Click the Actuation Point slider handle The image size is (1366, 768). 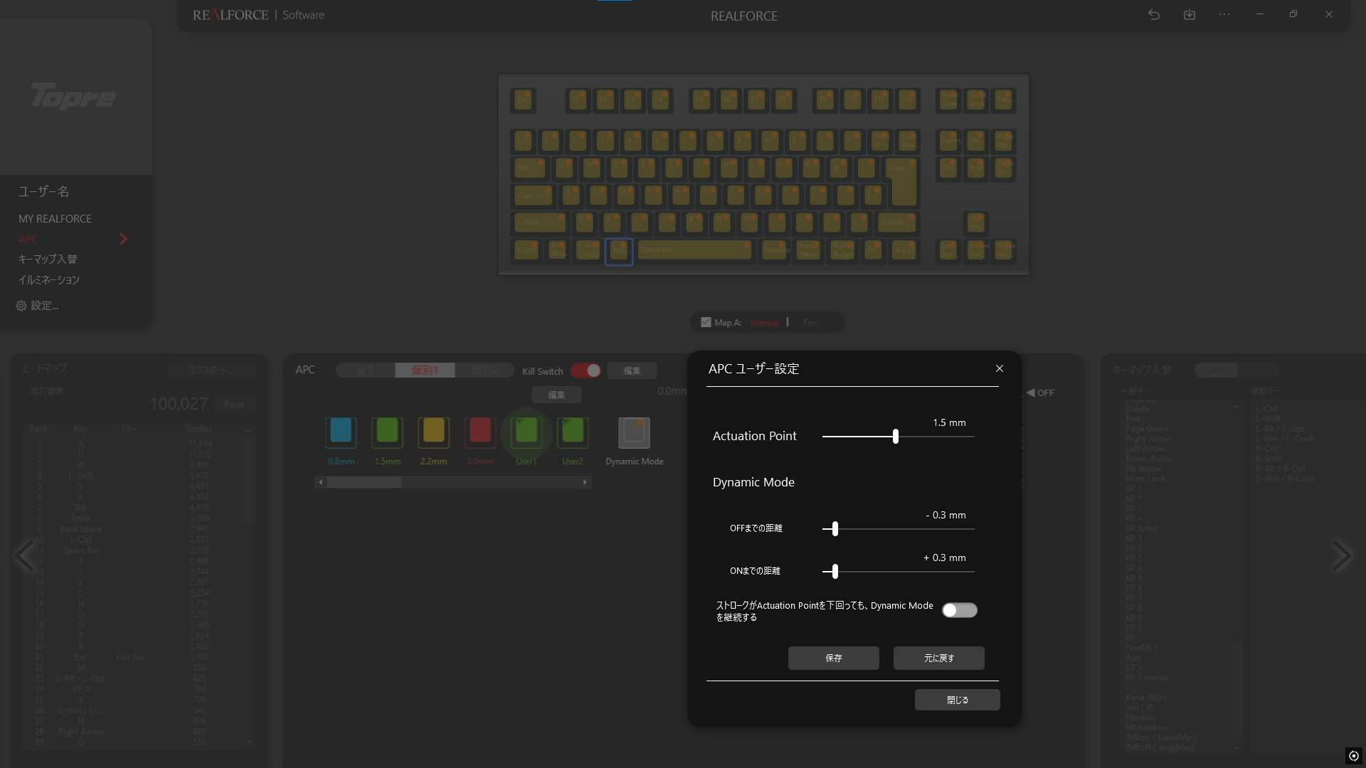point(896,436)
